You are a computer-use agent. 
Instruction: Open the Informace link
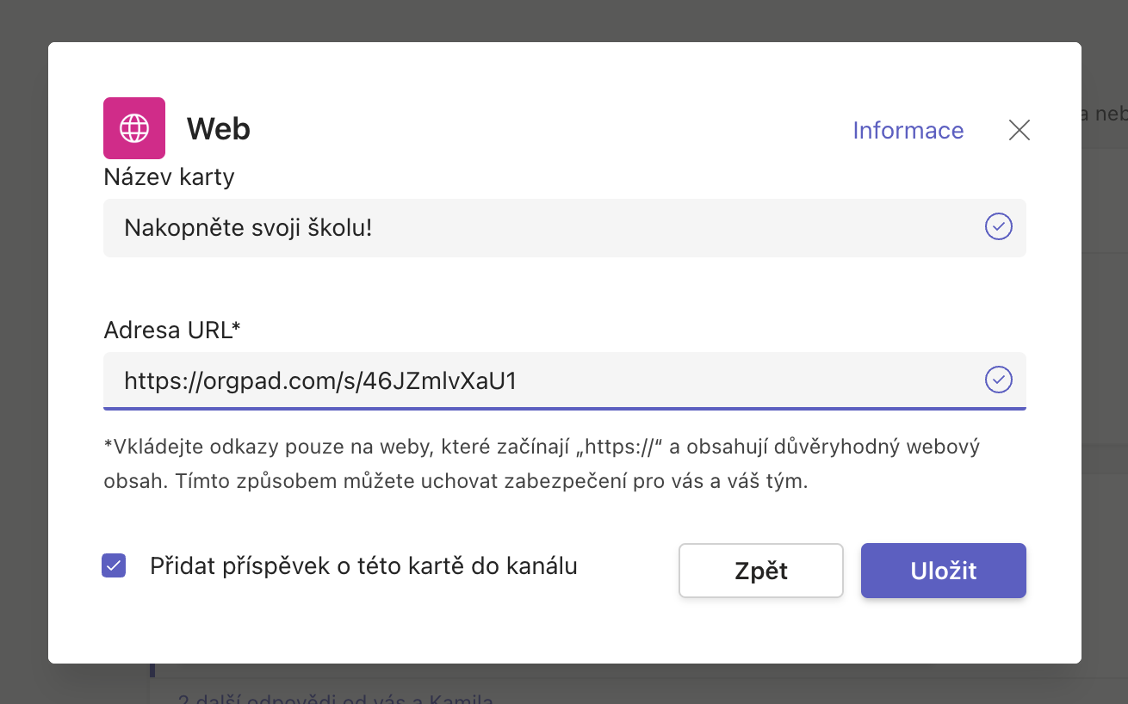click(907, 130)
